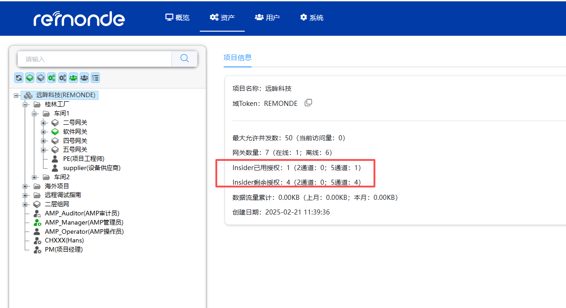The width and height of the screenshot is (566, 308).
Task: Filter offline users with gray users icon
Action: coord(84,77)
